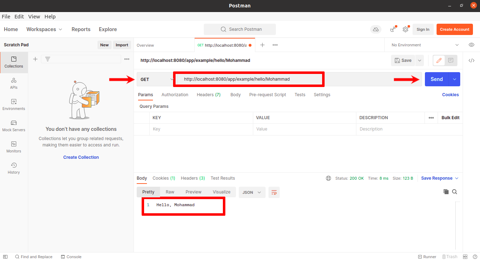Image resolution: width=480 pixels, height=261 pixels.
Task: Switch to the request Headers (7) tab
Action: (209, 95)
